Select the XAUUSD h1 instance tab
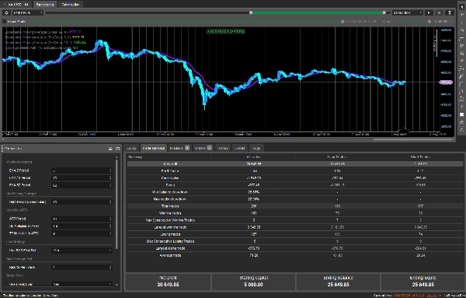This screenshot has height=298, width=466. coord(16,5)
